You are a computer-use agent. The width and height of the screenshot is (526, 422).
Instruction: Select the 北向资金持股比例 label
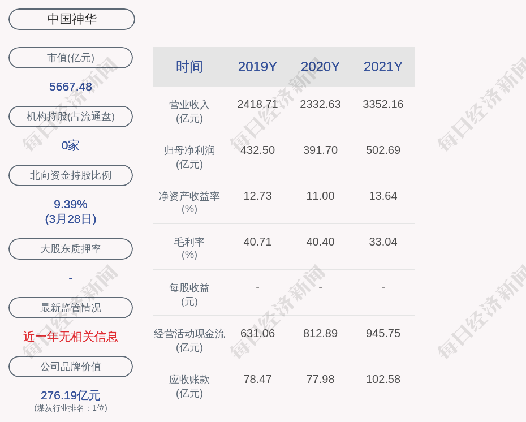click(71, 175)
